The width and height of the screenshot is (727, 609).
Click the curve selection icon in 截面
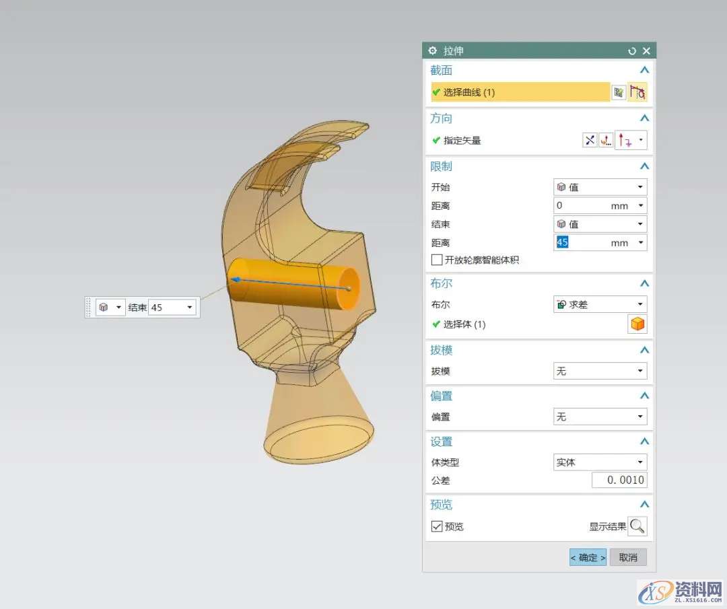pos(637,93)
